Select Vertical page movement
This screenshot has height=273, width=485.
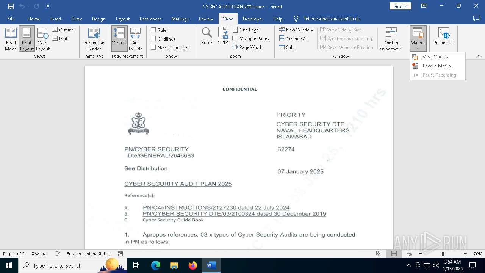tap(119, 39)
